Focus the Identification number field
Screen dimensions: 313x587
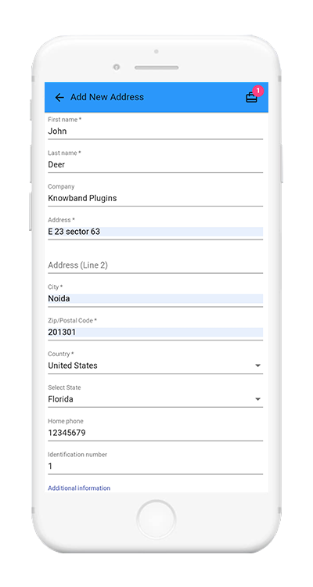pyautogui.click(x=156, y=466)
